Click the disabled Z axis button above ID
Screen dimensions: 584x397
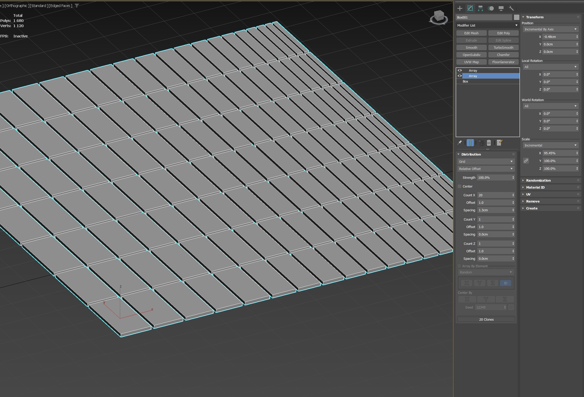(492, 283)
